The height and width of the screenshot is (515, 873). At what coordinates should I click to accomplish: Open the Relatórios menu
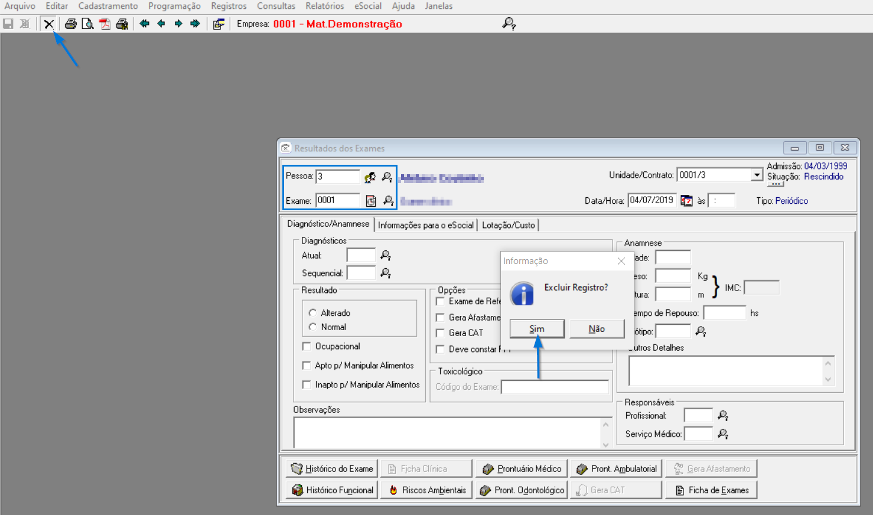coord(325,6)
